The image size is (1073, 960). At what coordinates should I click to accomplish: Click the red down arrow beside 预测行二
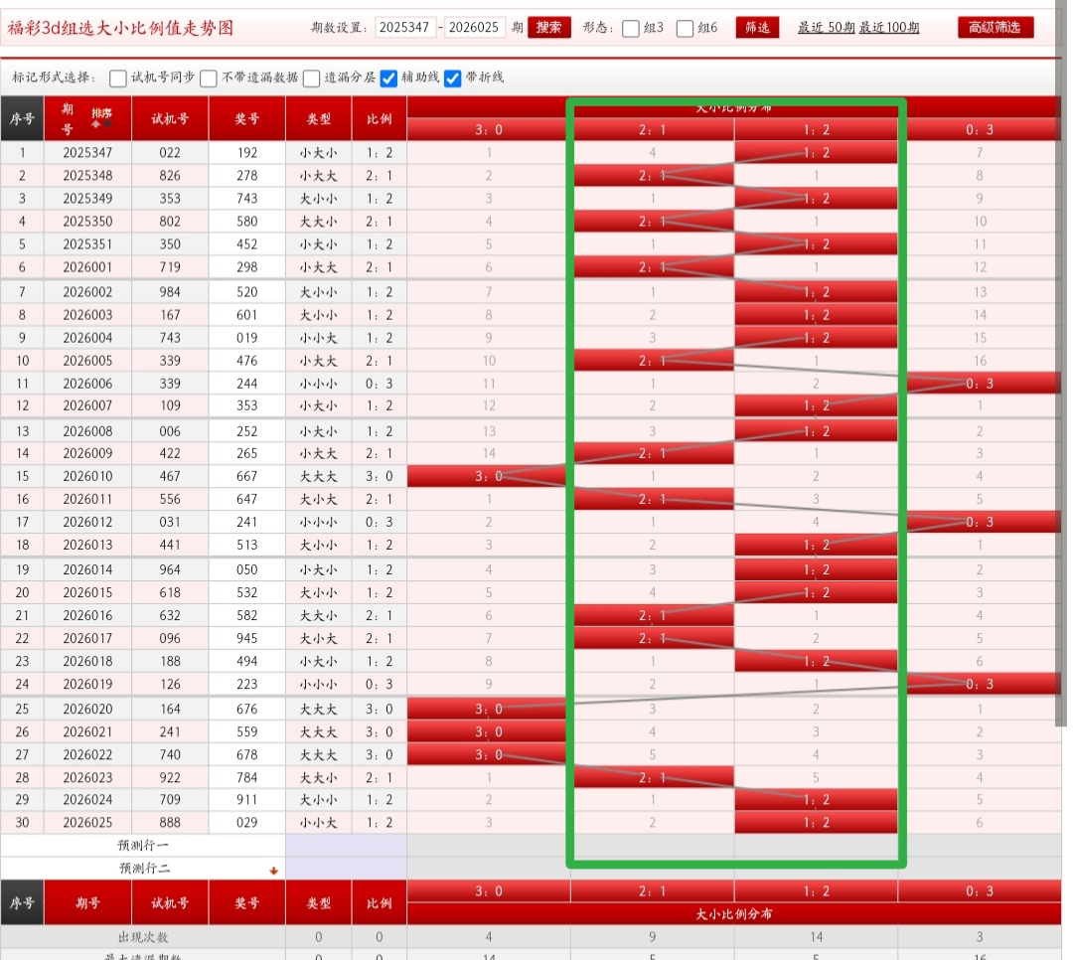coord(273,871)
